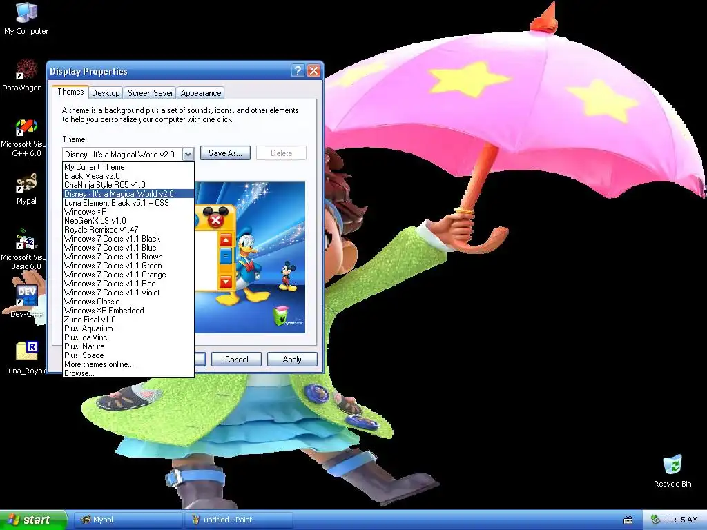Choose Windows 7 Colors v1.1 Black
707x530 pixels.
[x=128, y=239]
